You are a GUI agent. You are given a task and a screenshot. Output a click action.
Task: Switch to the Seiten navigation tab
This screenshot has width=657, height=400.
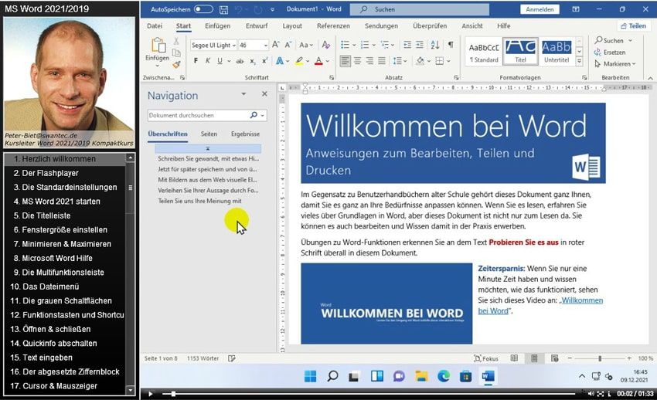[x=209, y=134]
